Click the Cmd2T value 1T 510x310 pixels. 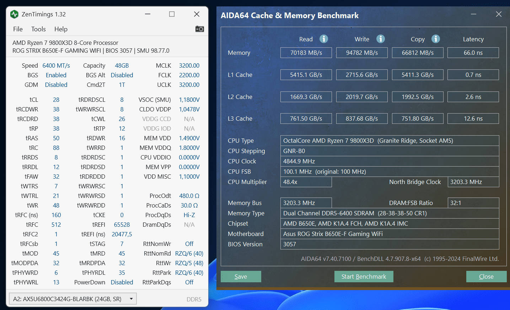[x=122, y=85]
